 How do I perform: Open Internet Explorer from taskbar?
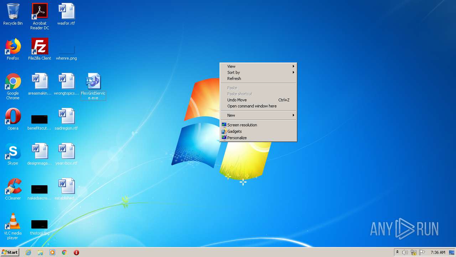28,252
